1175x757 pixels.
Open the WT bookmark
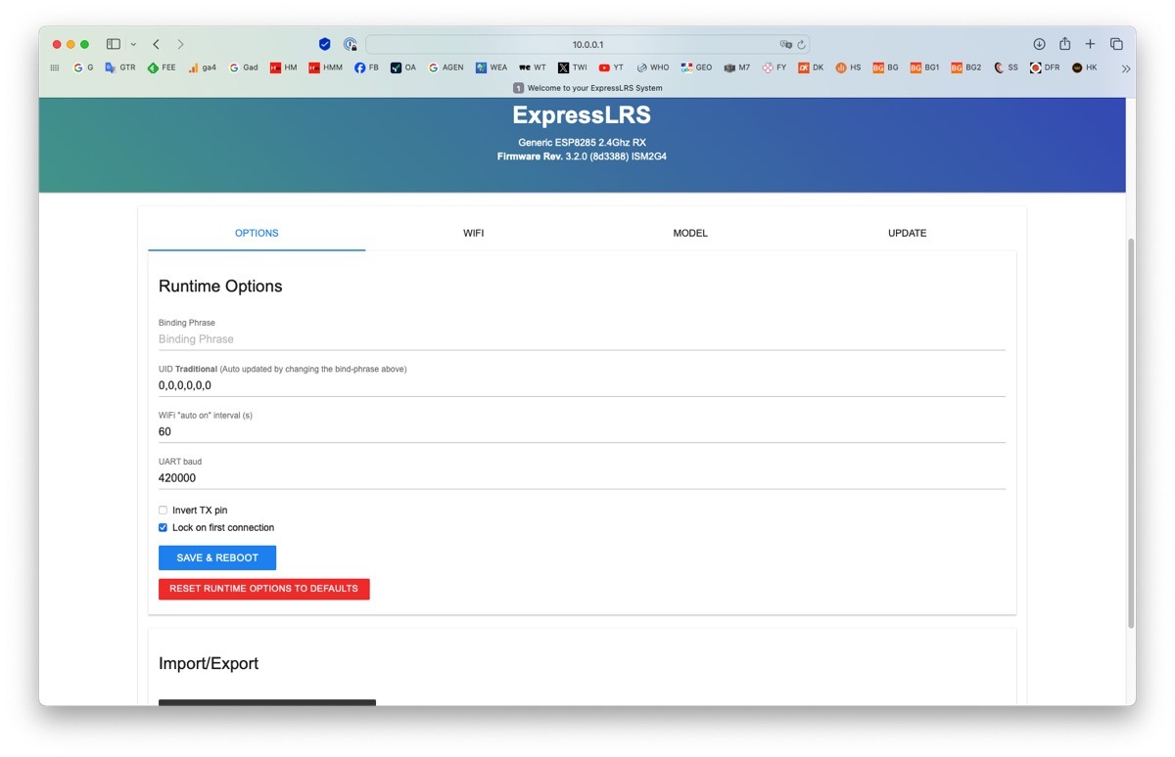point(533,67)
